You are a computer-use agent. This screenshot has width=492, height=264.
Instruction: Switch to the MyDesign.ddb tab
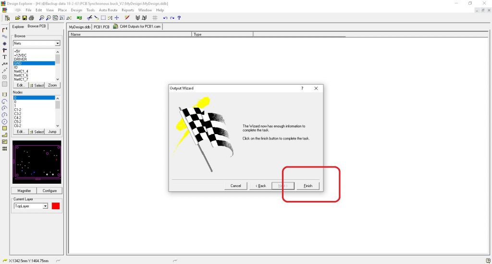click(80, 27)
